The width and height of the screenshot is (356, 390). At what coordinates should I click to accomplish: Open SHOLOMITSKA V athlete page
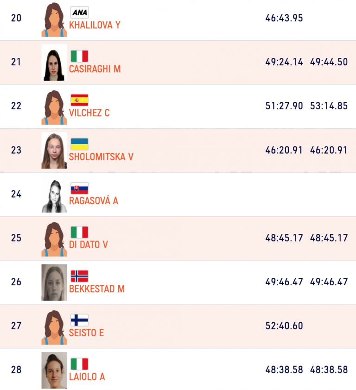point(101,157)
